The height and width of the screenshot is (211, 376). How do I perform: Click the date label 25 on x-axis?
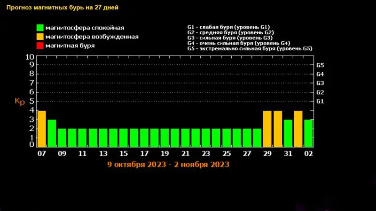(227, 153)
